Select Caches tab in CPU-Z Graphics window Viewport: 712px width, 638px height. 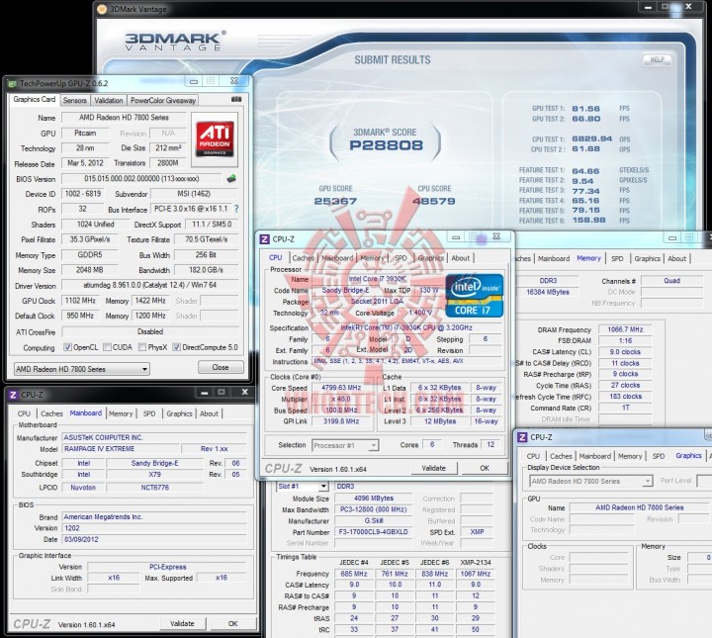click(561, 456)
